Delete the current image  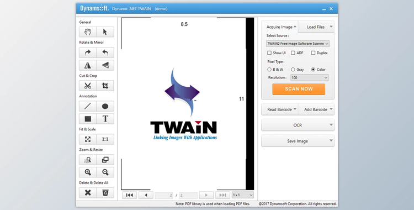pos(88,193)
